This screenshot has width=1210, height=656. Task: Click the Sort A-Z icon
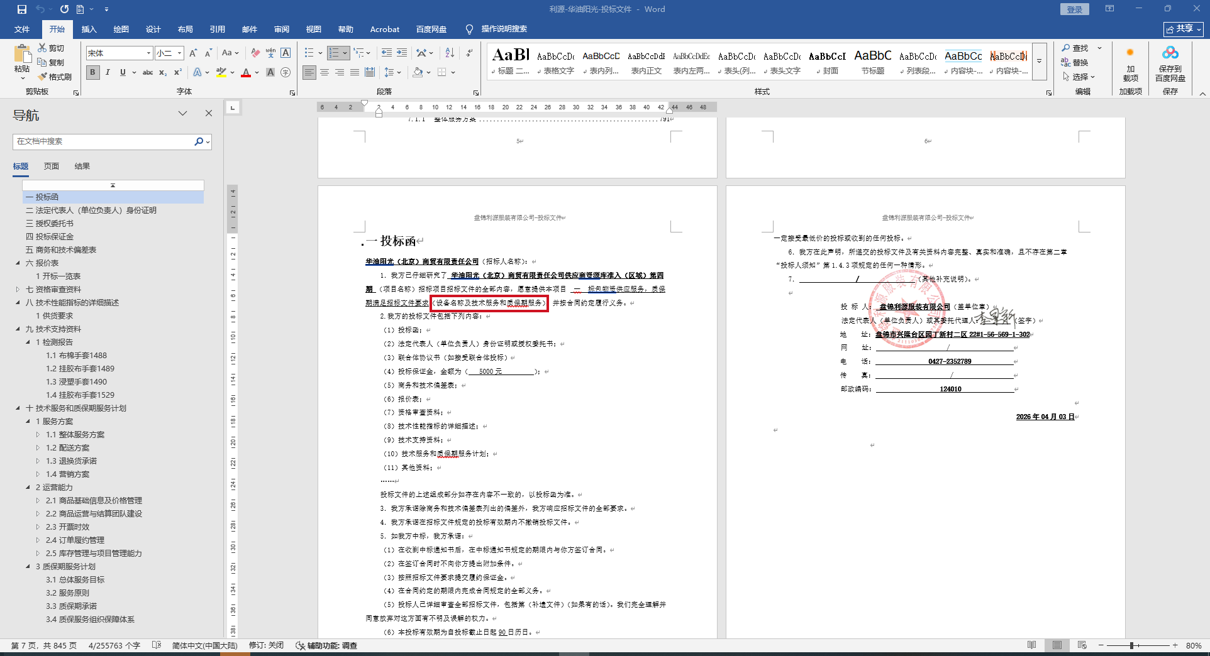click(450, 53)
